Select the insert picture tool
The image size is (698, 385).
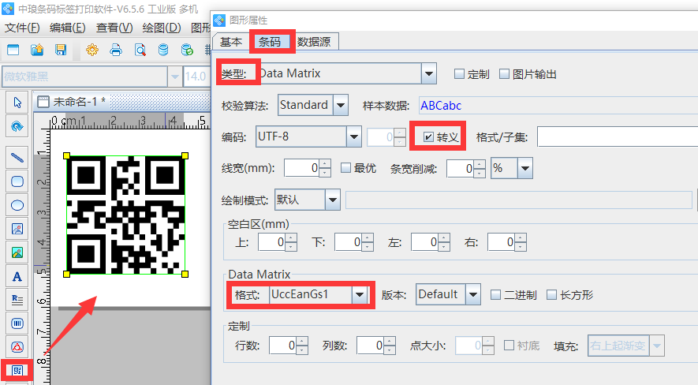pos(17,230)
